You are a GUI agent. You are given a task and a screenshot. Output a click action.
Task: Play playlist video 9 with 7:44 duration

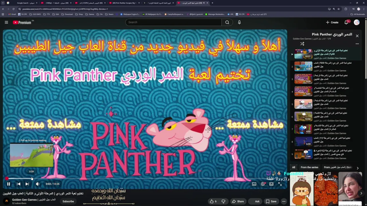pos(325,154)
